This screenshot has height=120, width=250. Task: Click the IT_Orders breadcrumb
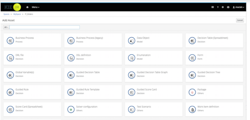click(x=29, y=14)
